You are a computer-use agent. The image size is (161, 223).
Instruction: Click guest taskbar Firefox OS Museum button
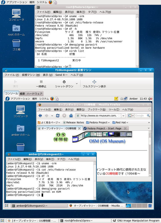(x=97, y=206)
